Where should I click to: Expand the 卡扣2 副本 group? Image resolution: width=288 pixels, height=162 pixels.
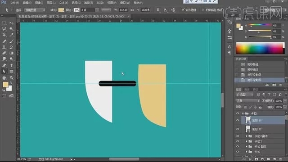[x=247, y=136]
